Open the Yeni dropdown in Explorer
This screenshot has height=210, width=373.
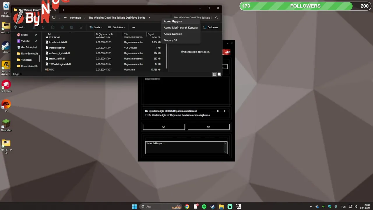pos(20,27)
